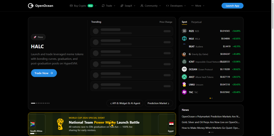This screenshot has height=136, width=274.
Task: Click the Gravity G token icon
Action: (184, 54)
